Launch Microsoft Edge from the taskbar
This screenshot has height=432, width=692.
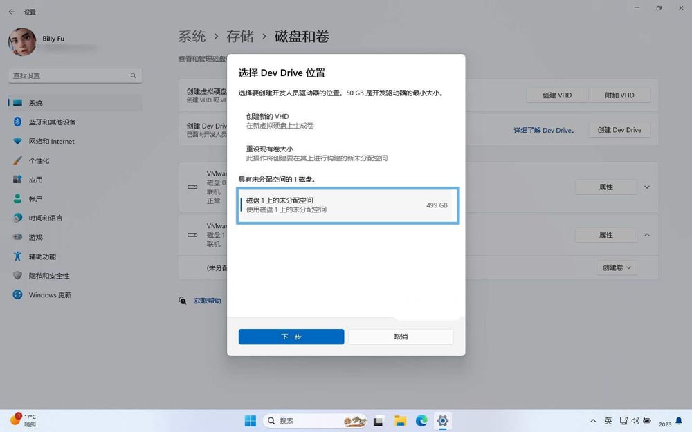[x=421, y=420]
